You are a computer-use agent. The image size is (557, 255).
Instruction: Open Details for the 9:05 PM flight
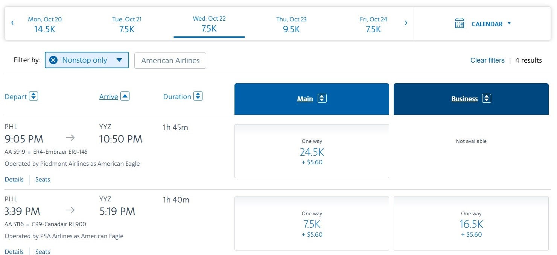click(14, 180)
